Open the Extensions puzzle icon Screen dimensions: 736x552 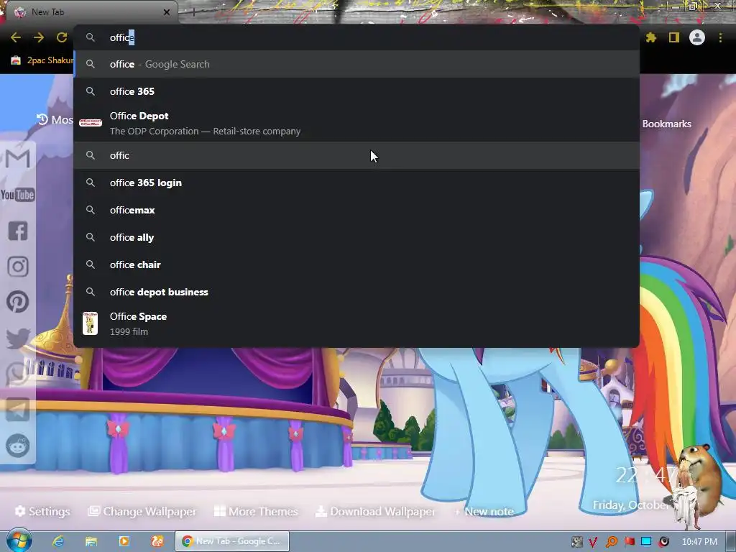coord(650,37)
